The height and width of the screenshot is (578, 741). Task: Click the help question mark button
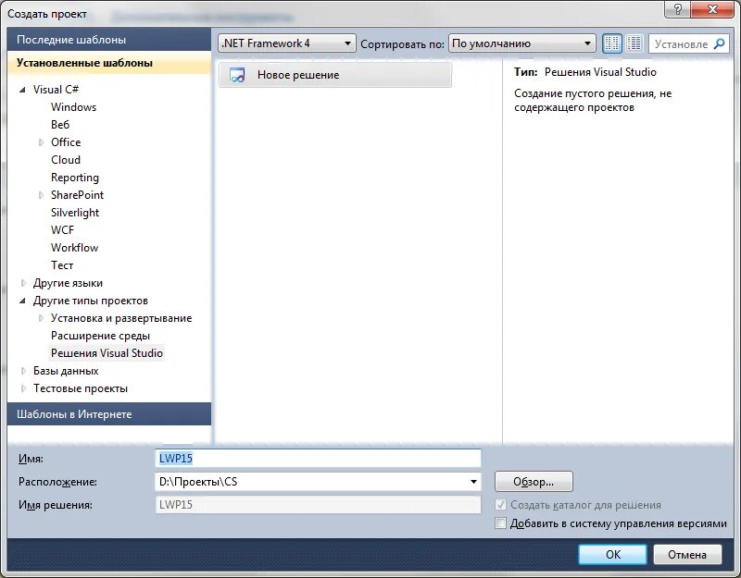tap(678, 9)
